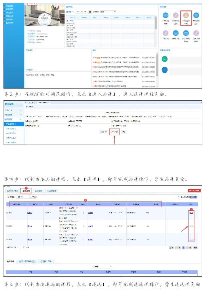This screenshot has width=207, height=290.
Task: Click 选课 link in the topmost course row
Action: tap(191, 213)
